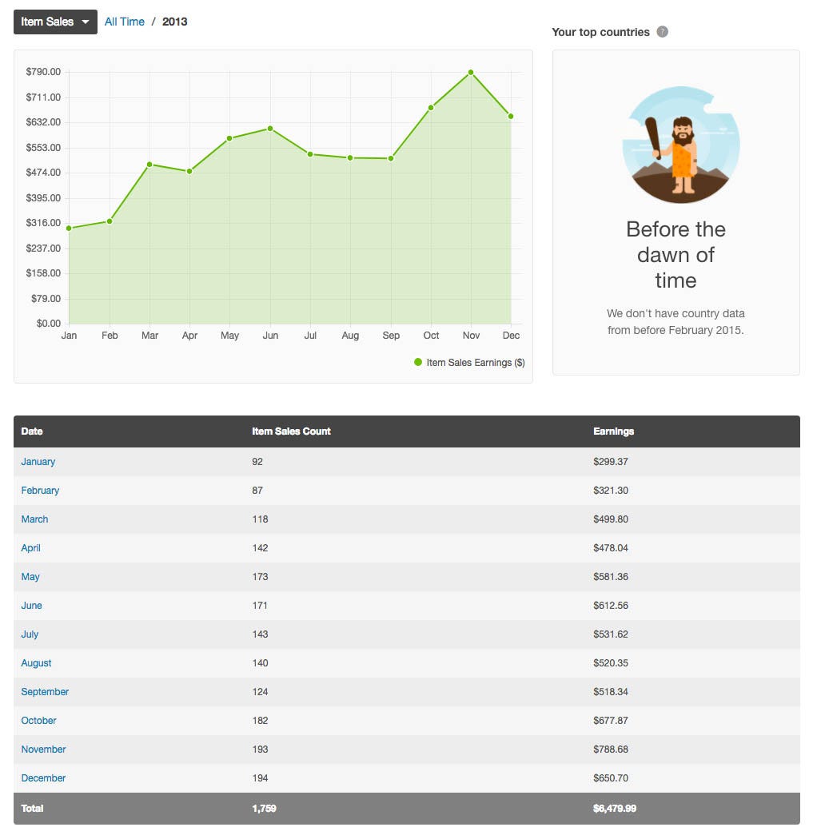813x835 pixels.
Task: Click the Item Sales Count column header
Action: [x=292, y=431]
